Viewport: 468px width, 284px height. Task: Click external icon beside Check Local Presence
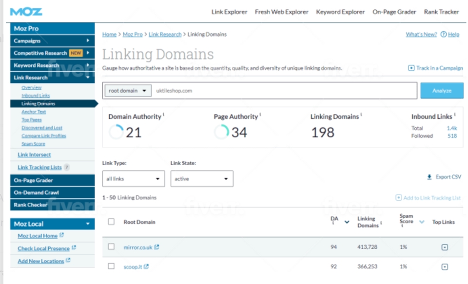pyautogui.click(x=74, y=247)
